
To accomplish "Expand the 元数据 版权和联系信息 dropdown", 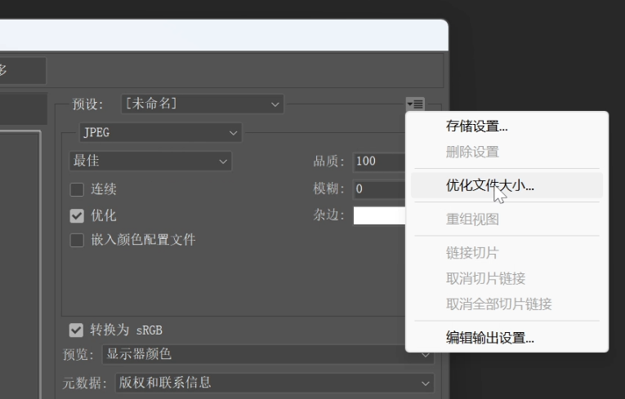I will pos(275,383).
